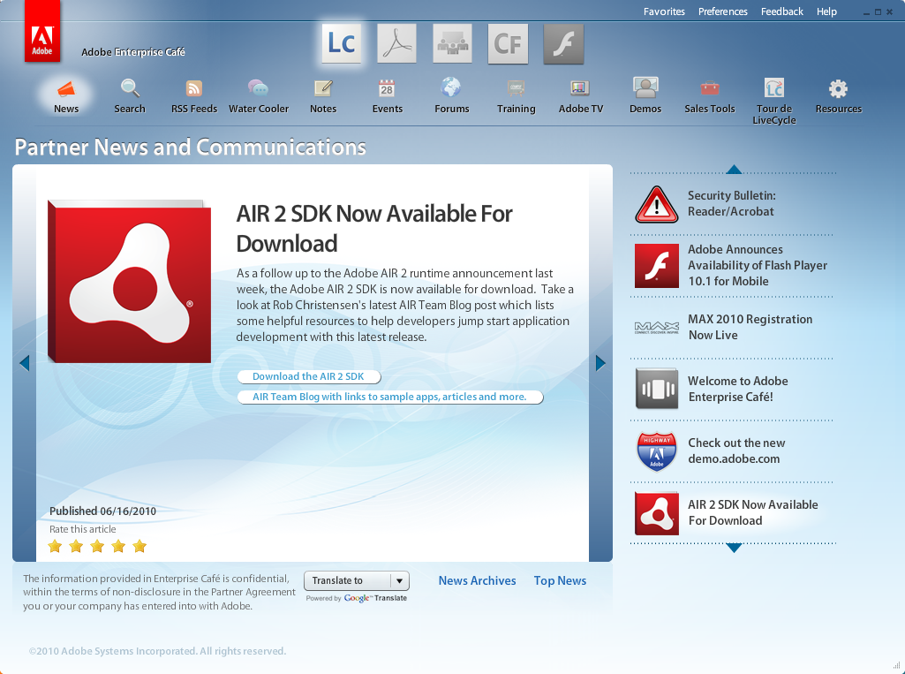Image resolution: width=905 pixels, height=674 pixels.
Task: Open Top News link
Action: pyautogui.click(x=560, y=580)
